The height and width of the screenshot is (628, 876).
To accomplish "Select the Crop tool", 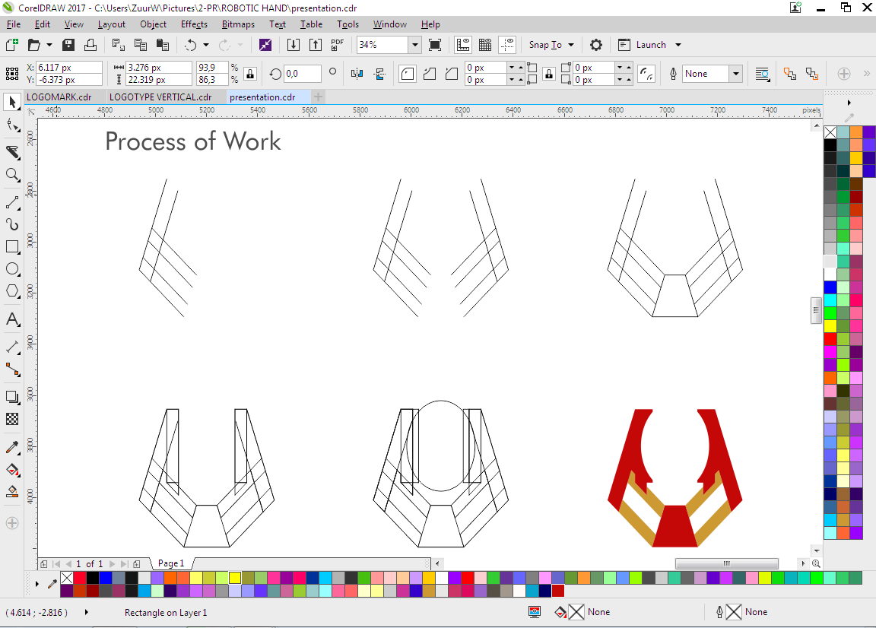I will pyautogui.click(x=12, y=152).
